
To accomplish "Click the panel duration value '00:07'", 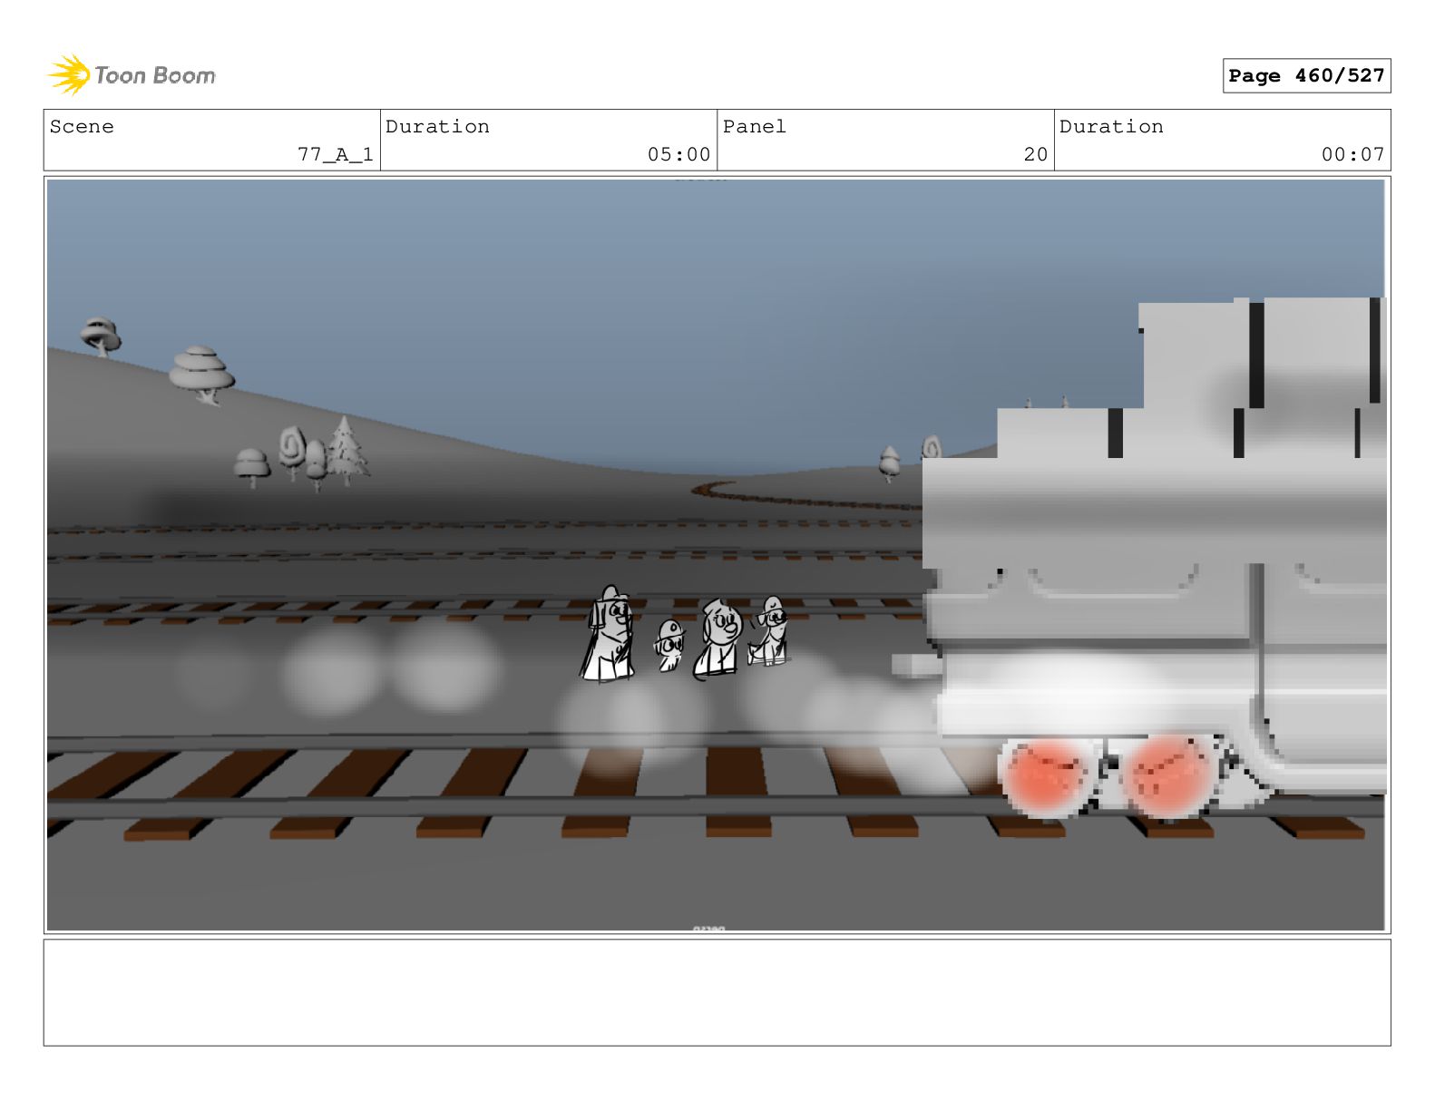I will coord(1352,154).
